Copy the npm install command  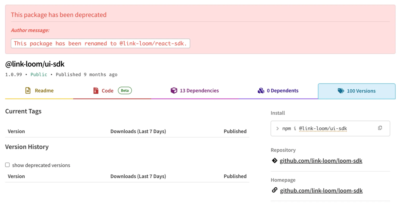point(380,128)
